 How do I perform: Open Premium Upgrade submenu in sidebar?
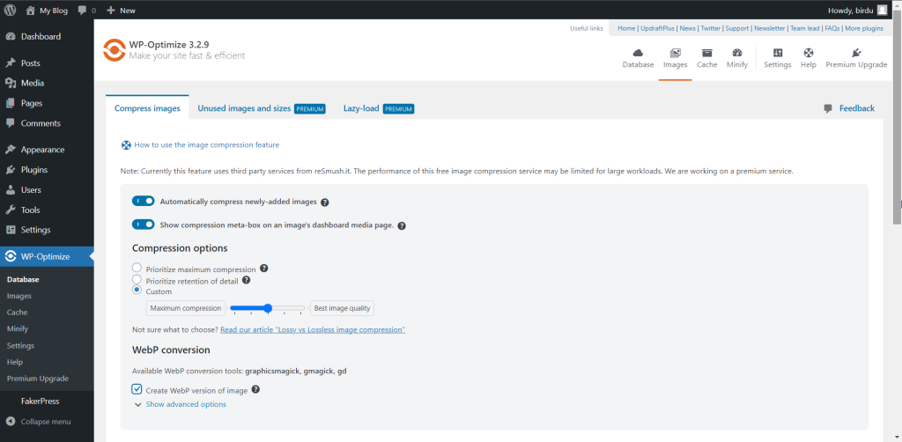[37, 379]
